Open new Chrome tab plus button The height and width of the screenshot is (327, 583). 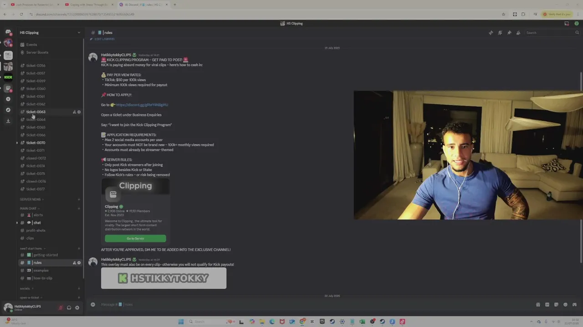pos(174,5)
